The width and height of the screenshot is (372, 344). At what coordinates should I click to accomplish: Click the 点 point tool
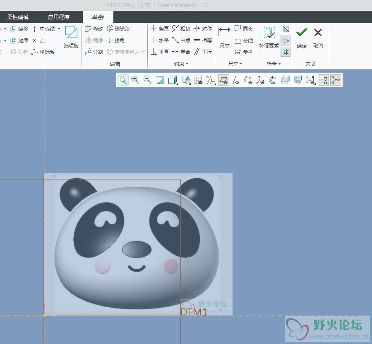point(39,41)
